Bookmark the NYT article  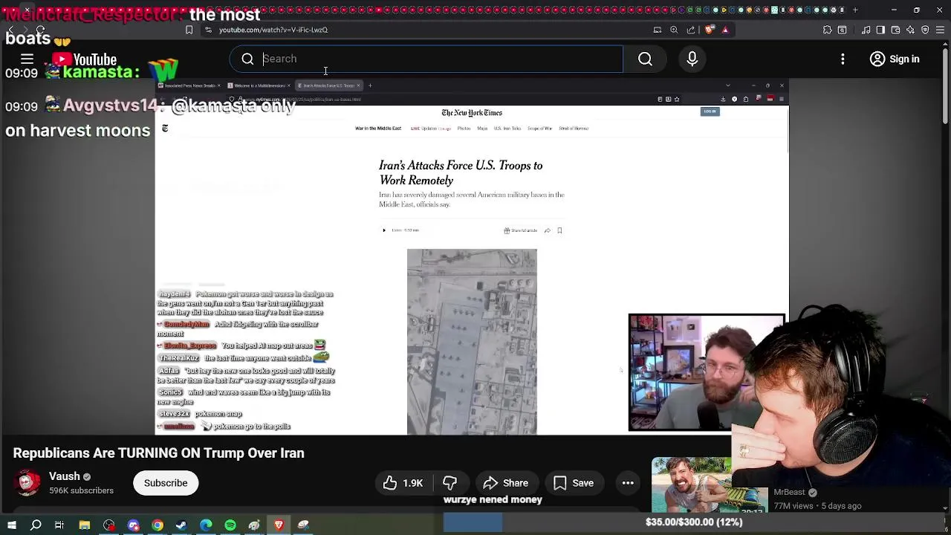tap(559, 230)
